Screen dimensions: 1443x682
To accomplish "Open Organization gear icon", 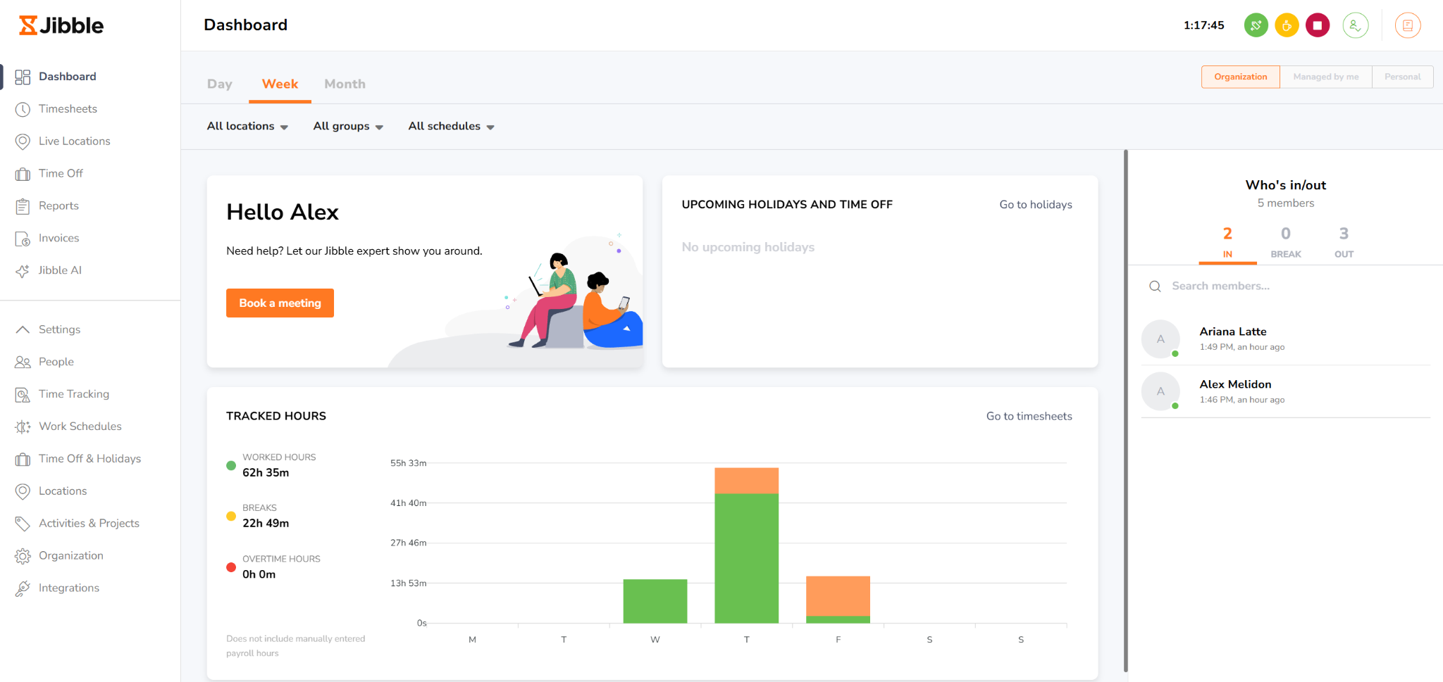I will point(23,556).
